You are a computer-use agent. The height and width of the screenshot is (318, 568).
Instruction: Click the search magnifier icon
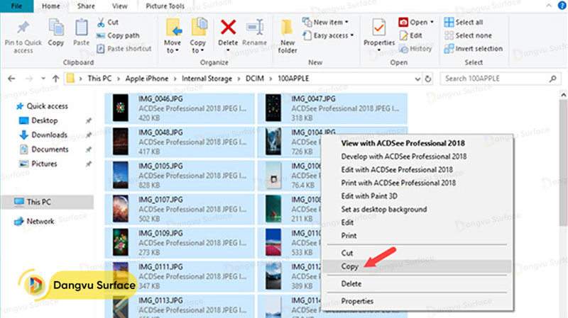(552, 79)
